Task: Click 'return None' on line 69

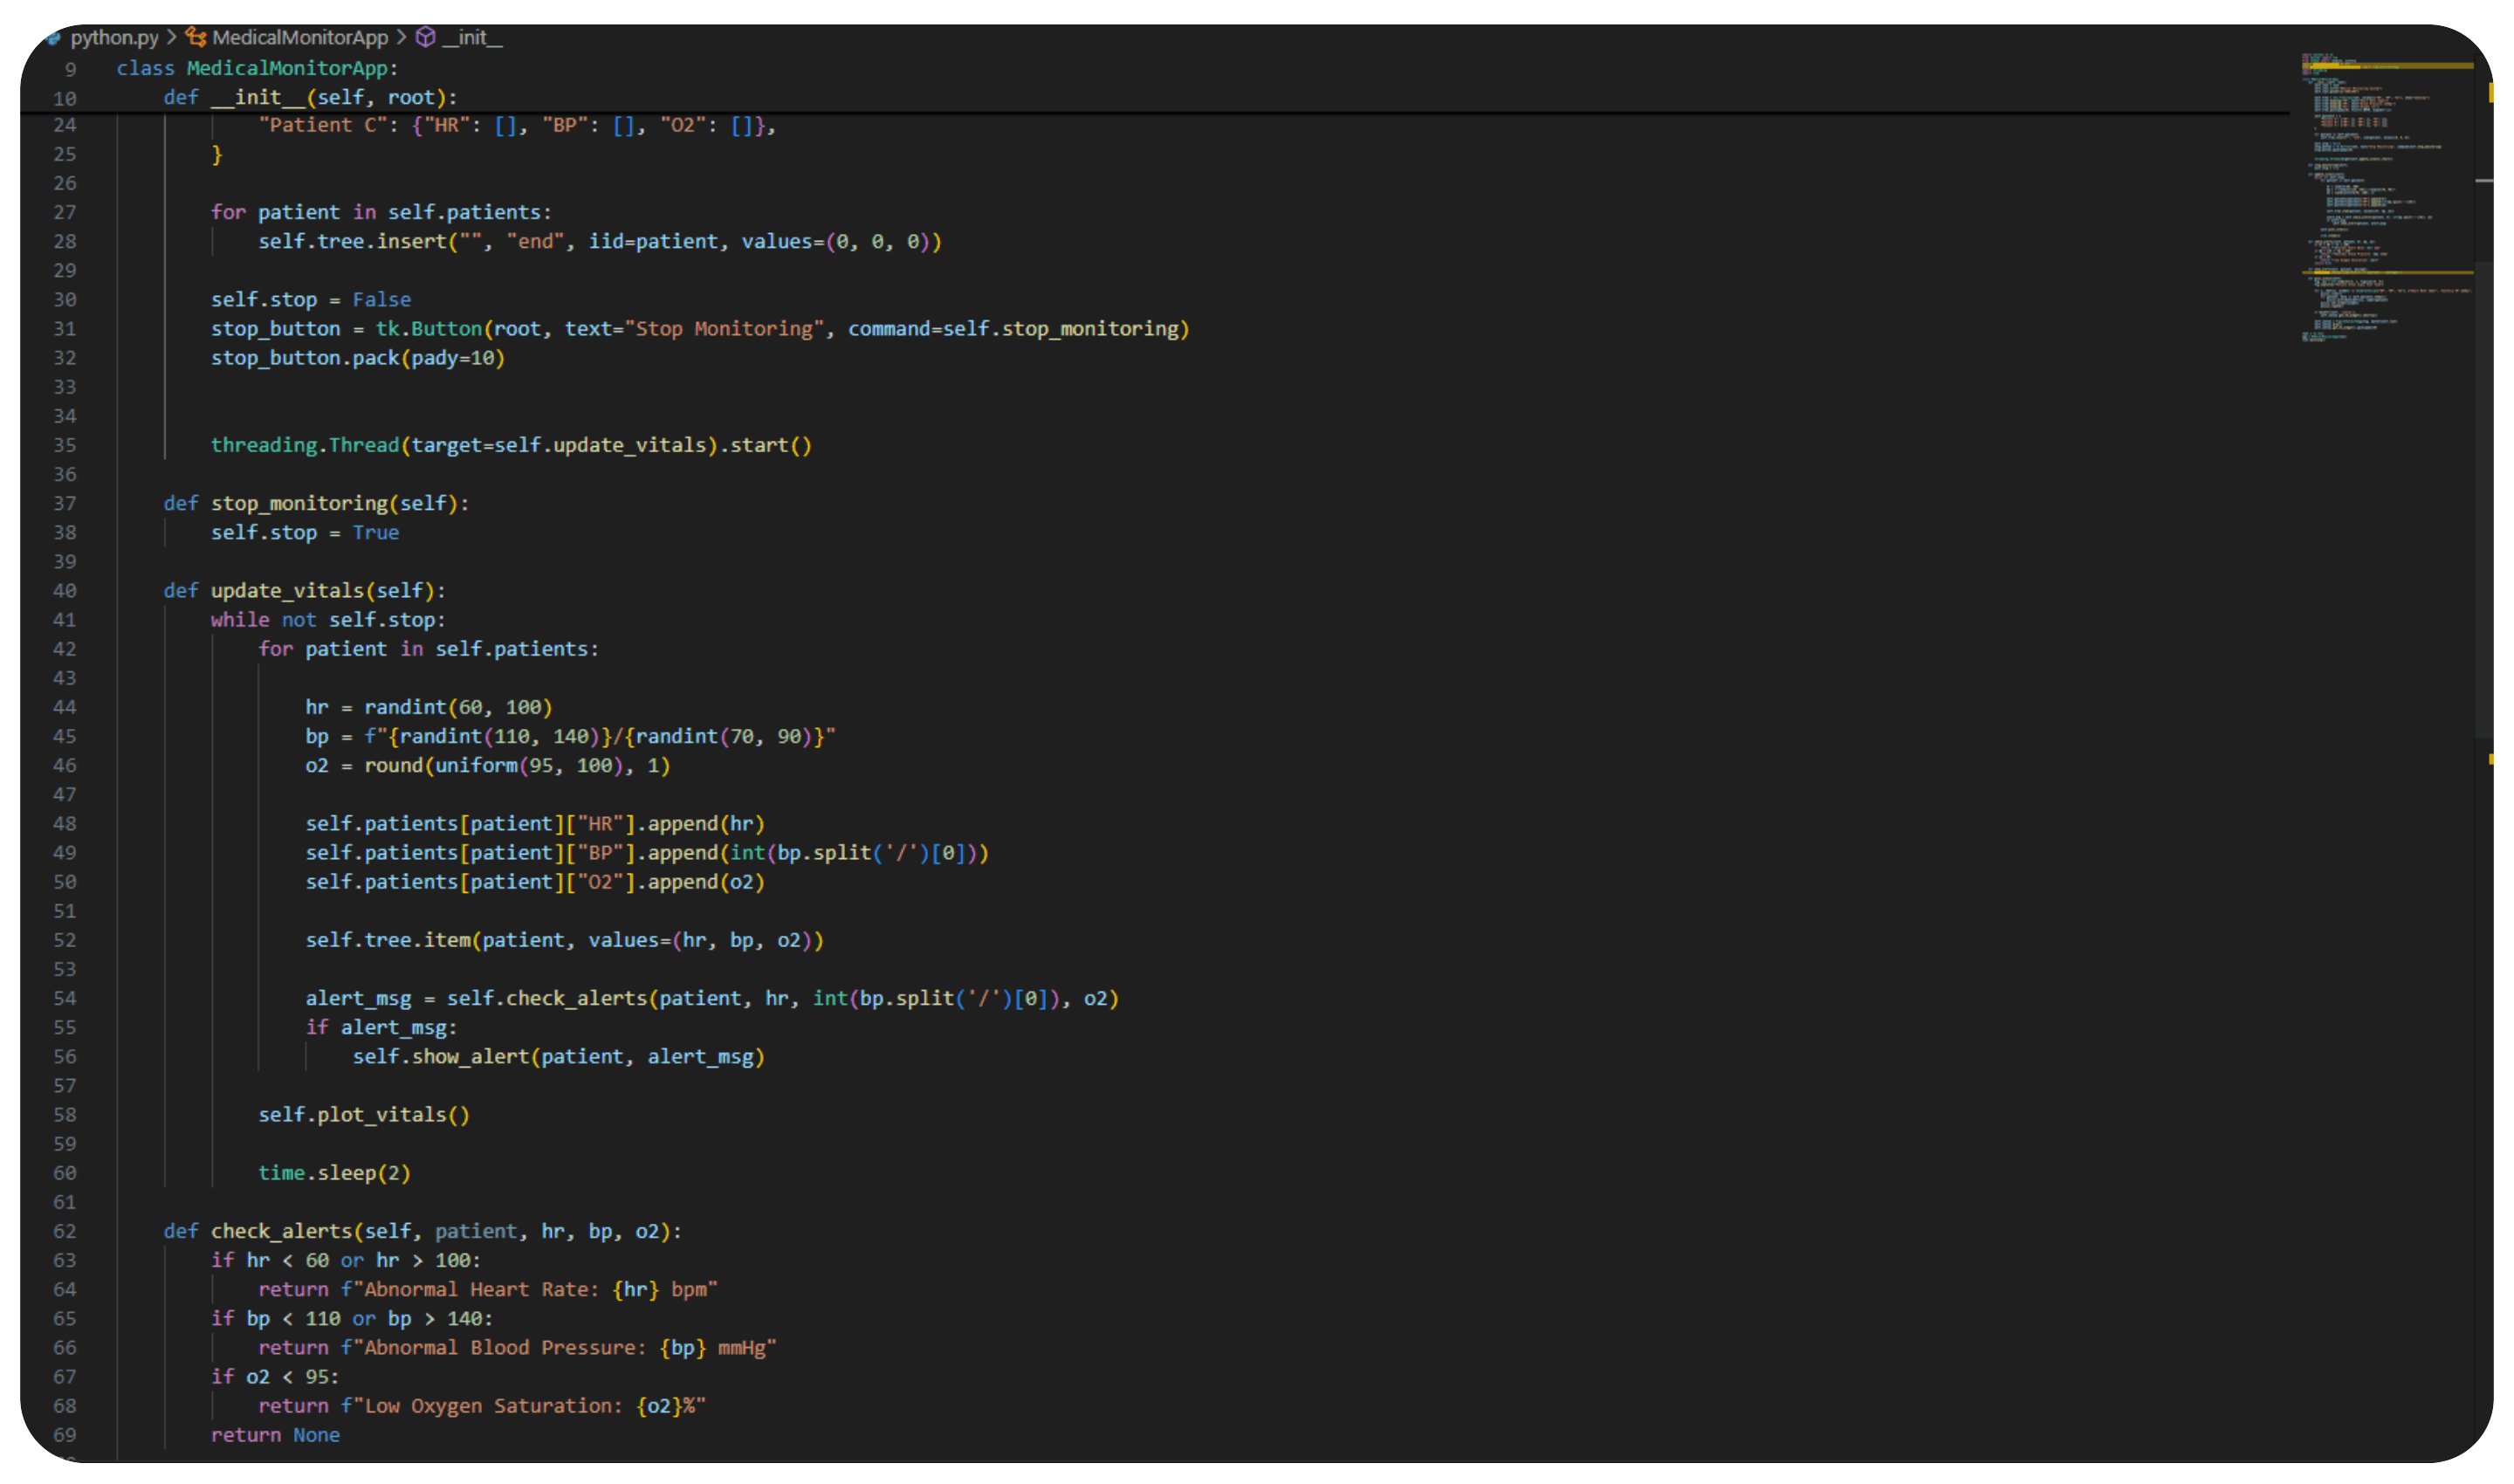Action: pyautogui.click(x=275, y=1435)
